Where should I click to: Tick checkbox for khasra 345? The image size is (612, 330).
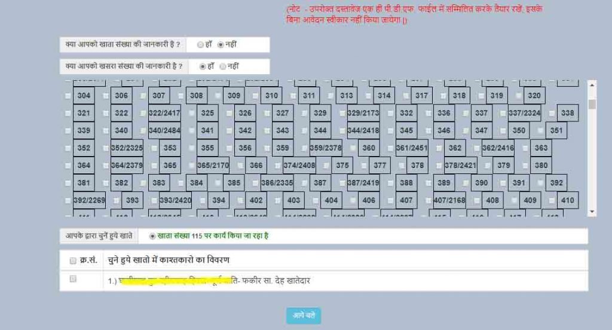pyautogui.click(x=390, y=130)
